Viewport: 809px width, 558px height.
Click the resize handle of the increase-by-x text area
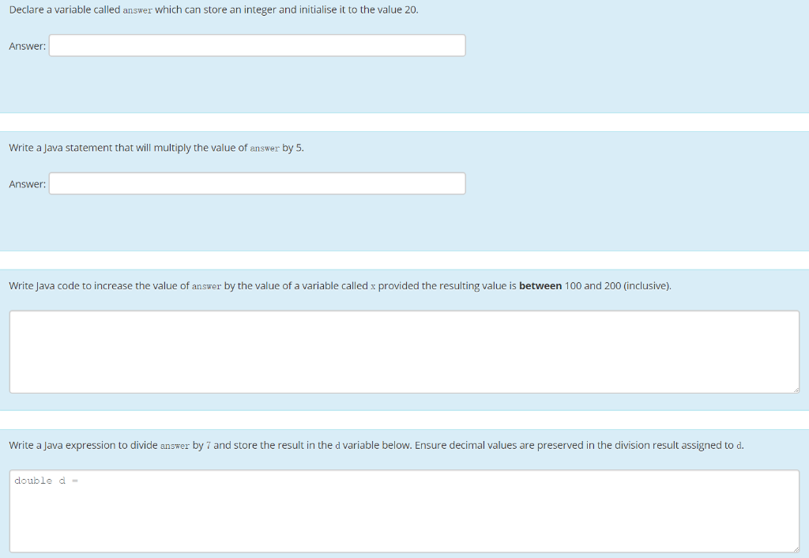[796, 390]
